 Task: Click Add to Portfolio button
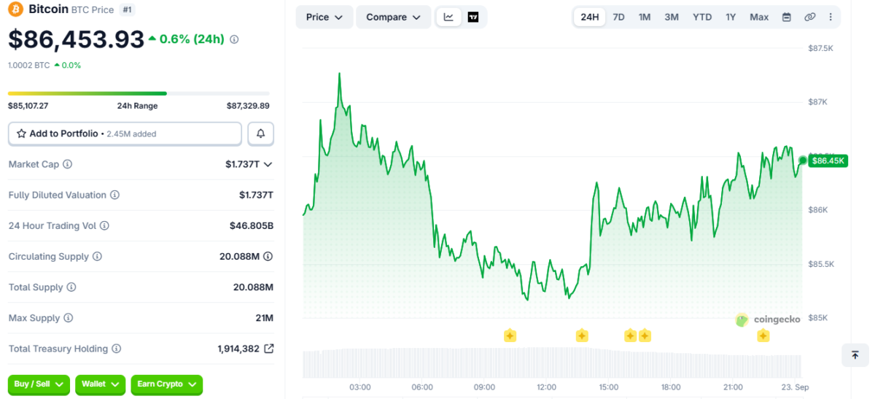125,133
